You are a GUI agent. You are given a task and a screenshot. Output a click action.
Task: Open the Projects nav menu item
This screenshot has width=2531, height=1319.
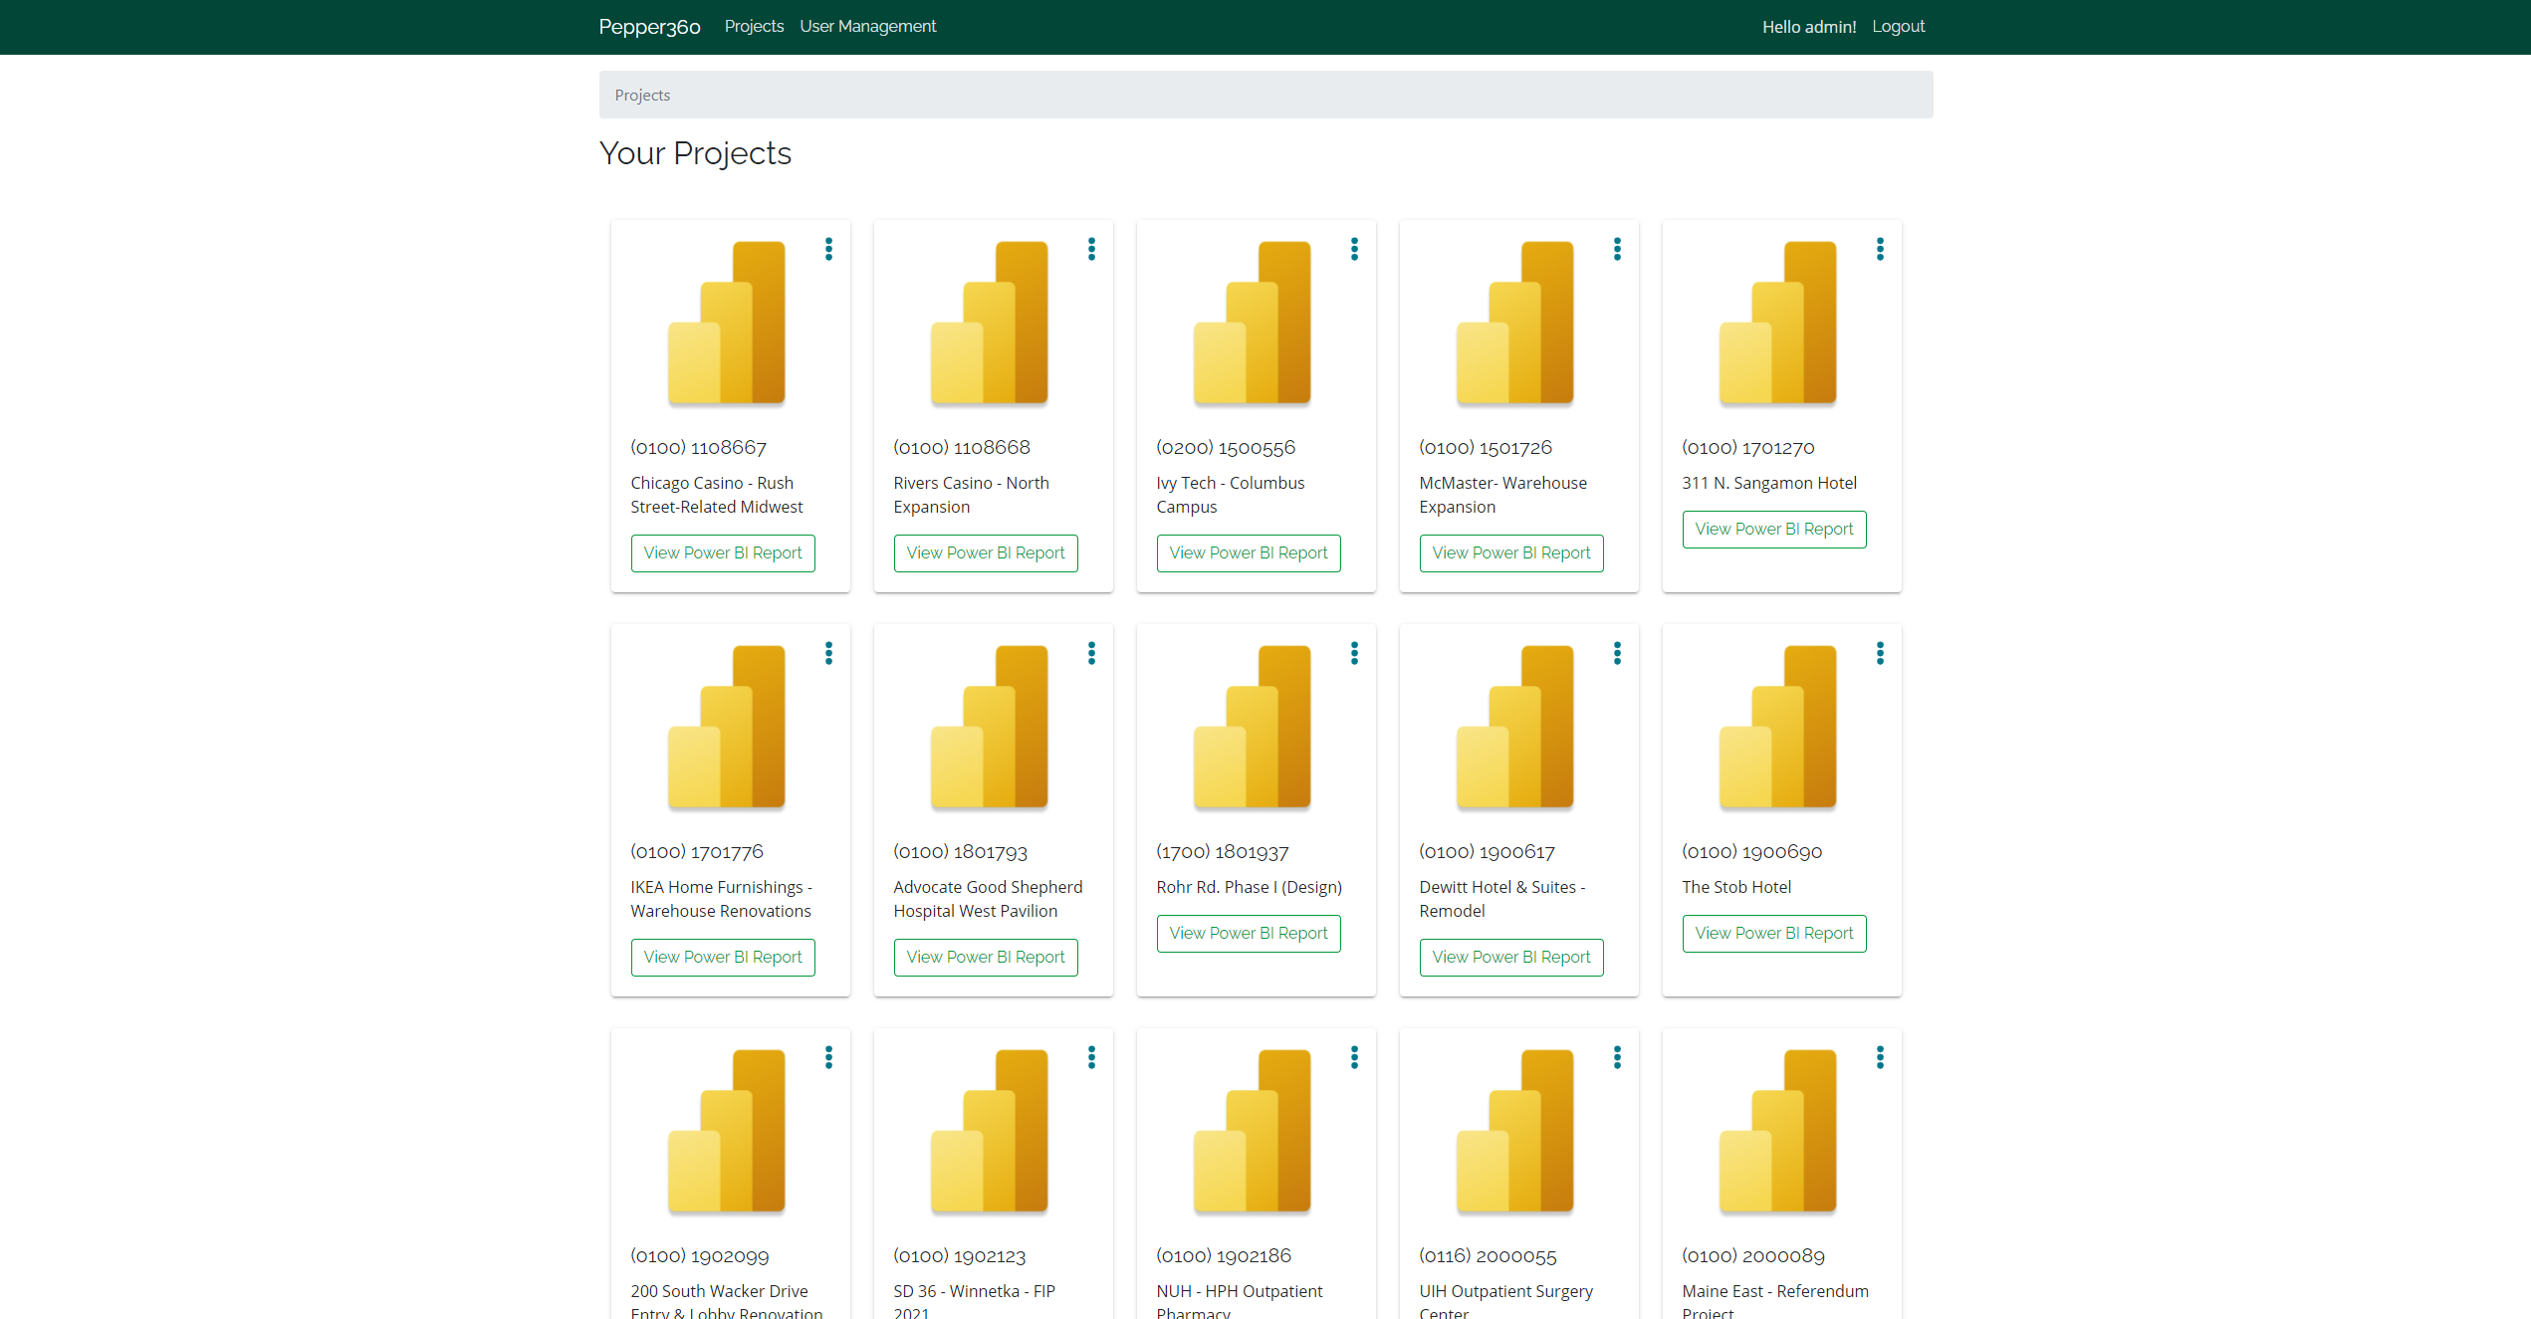(754, 27)
